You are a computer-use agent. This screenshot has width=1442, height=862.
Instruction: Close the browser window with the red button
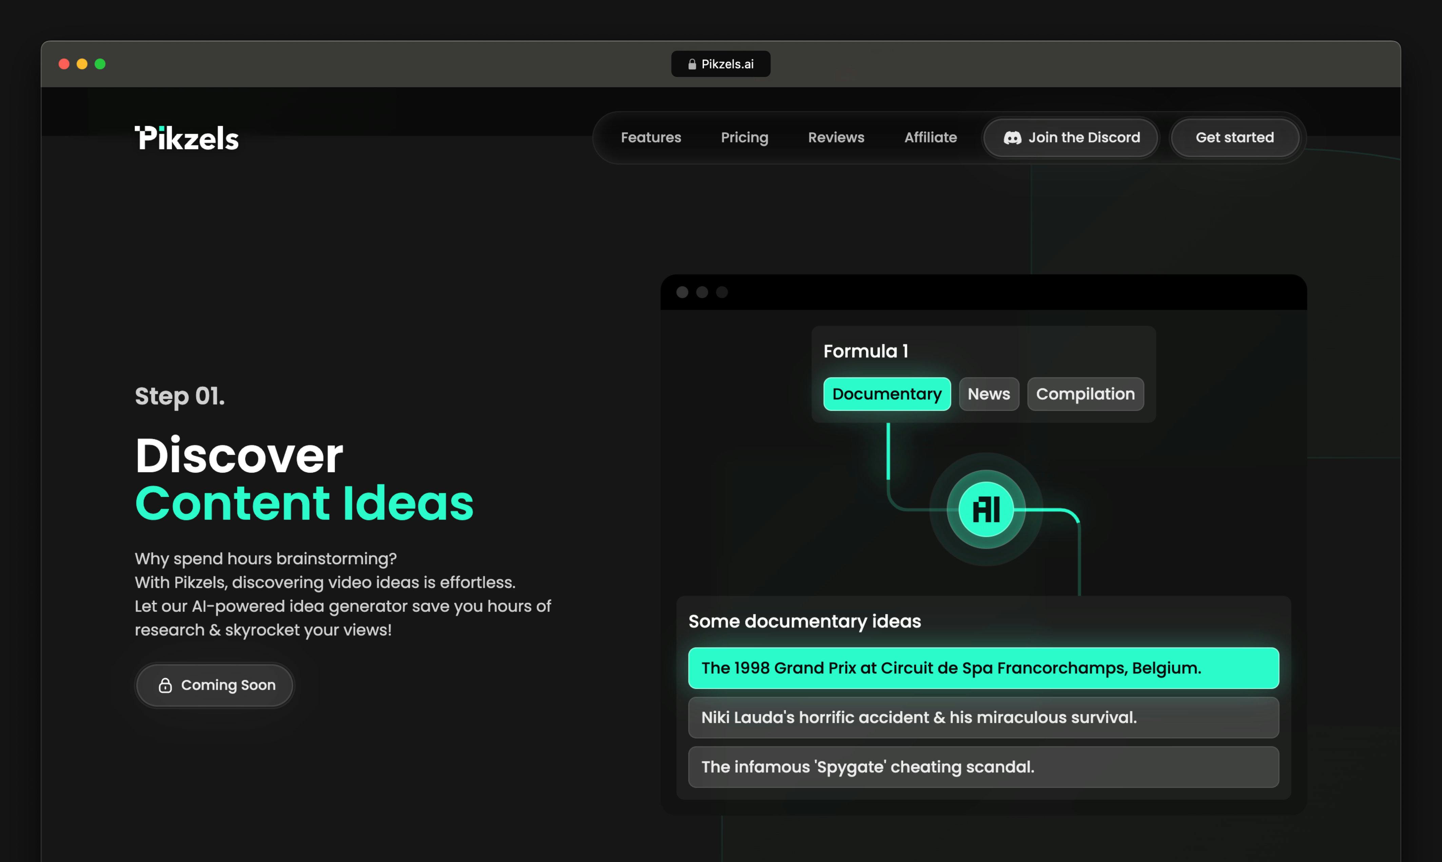64,64
